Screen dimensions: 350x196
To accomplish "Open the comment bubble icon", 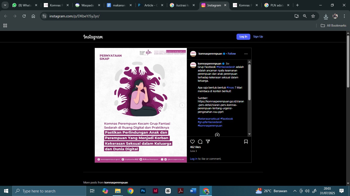I will point(200,142).
